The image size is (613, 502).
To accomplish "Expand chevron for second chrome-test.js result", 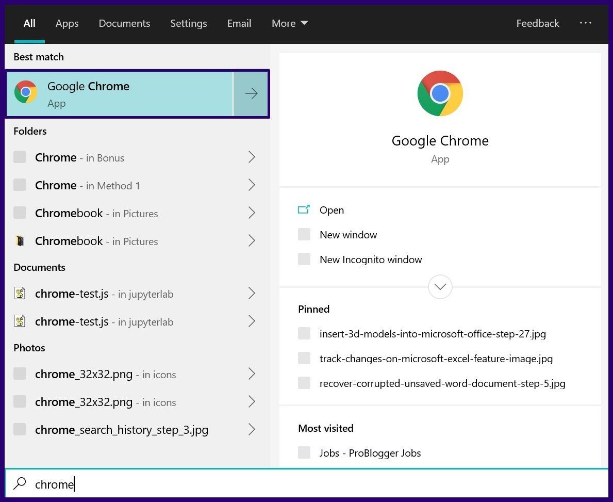I will click(252, 321).
